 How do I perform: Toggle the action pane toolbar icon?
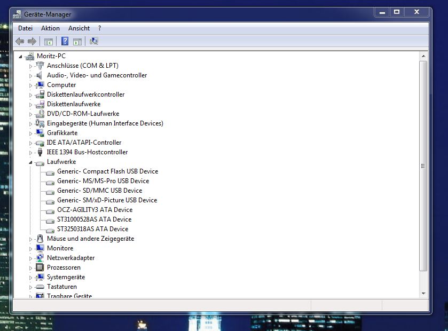[77, 42]
